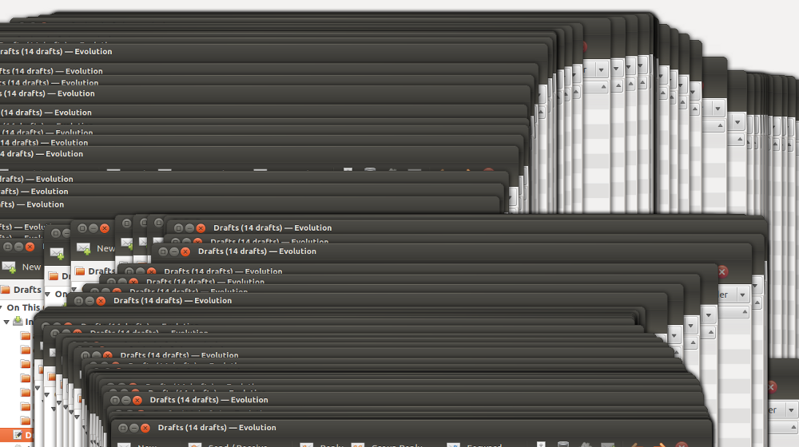Image resolution: width=799 pixels, height=447 pixels.
Task: Click title text 'fts (14 drafts) — Evolution'
Action: tap(51, 71)
